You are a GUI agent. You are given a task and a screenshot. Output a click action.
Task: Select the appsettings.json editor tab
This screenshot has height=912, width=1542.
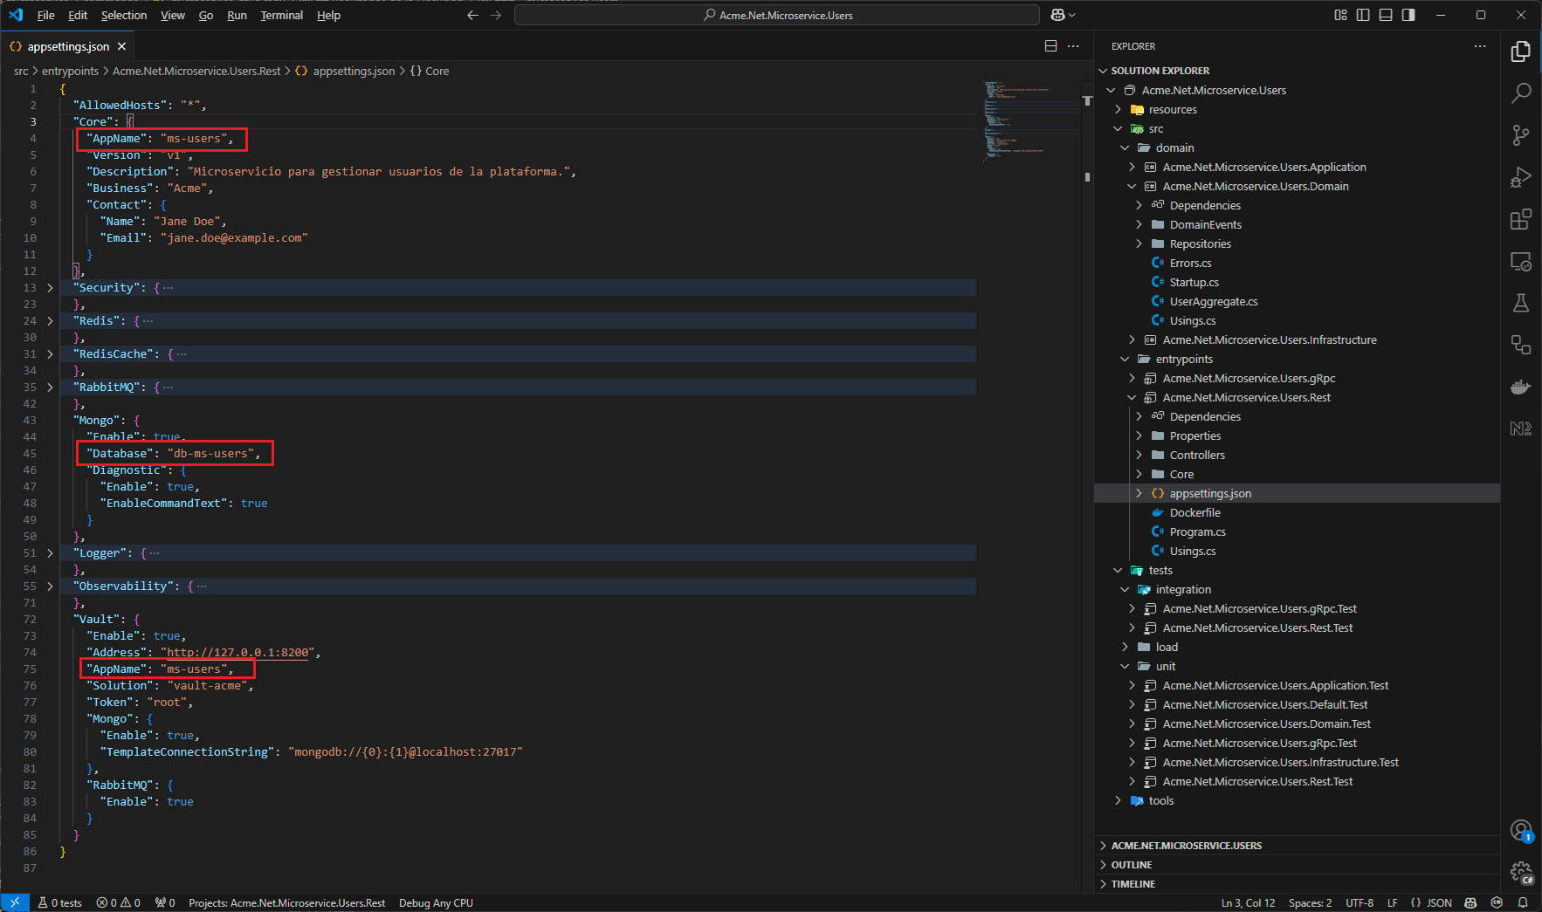[68, 46]
